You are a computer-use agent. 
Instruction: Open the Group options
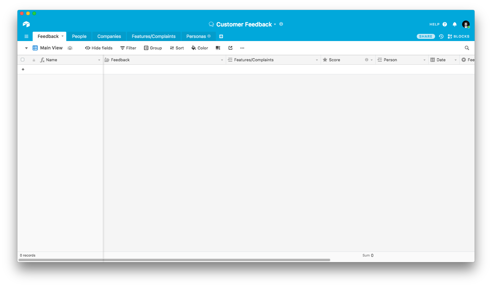pos(153,48)
